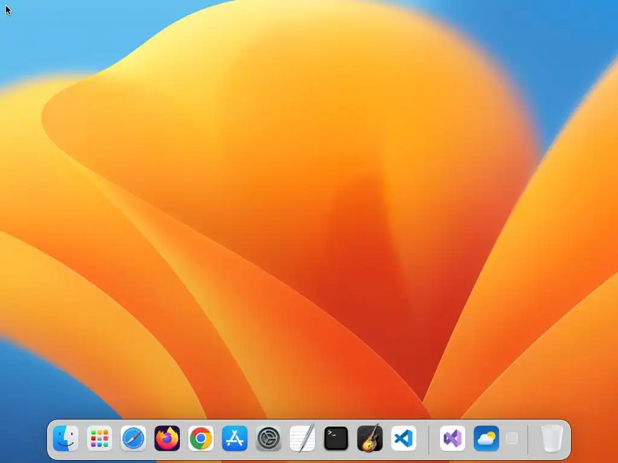Open System Settings gear icon
Image resolution: width=618 pixels, height=463 pixels.
click(269, 438)
